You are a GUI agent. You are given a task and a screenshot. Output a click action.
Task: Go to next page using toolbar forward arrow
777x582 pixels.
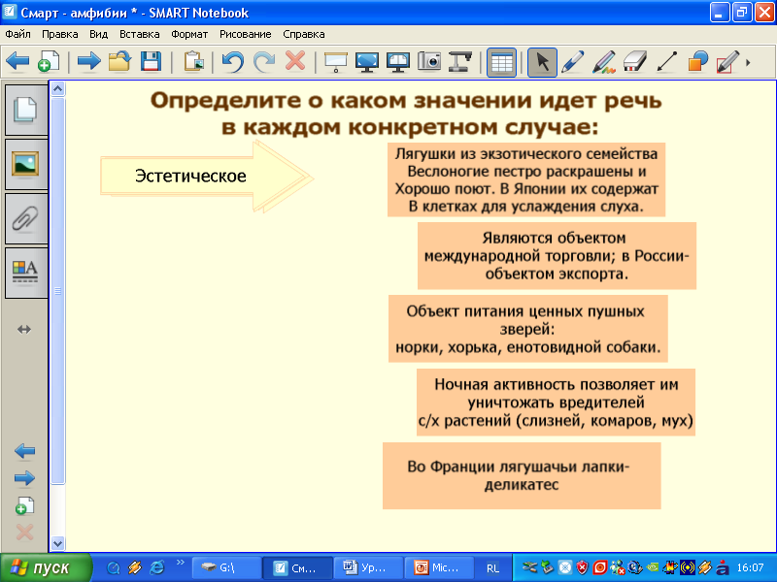pyautogui.click(x=89, y=62)
